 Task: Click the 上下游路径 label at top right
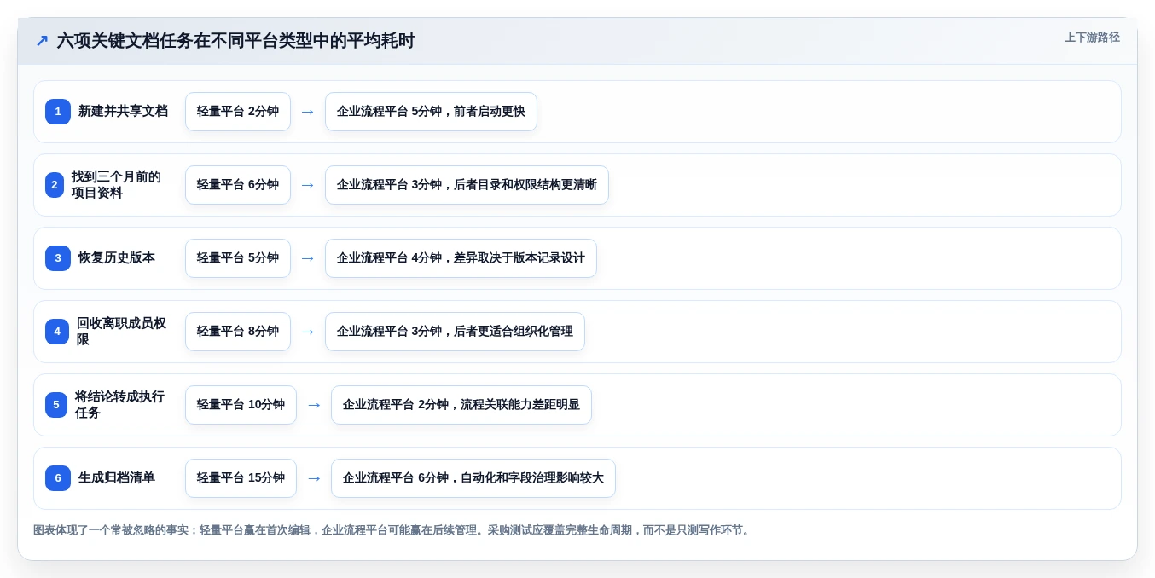tap(1092, 38)
